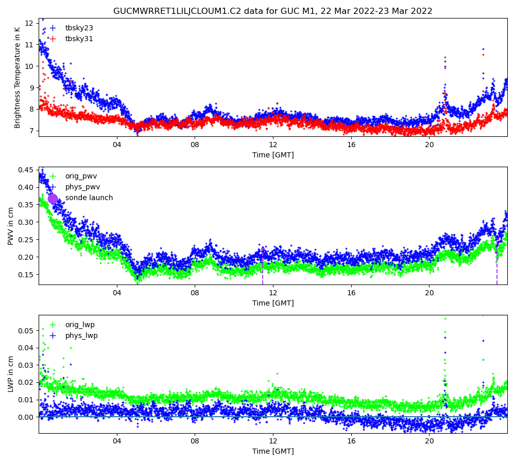Click the 9 tick on brightness temperature y-axis

[31, 88]
